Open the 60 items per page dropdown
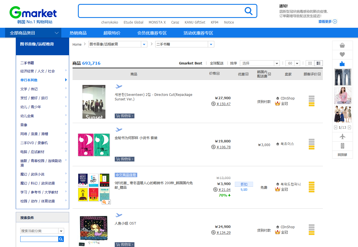The image size is (358, 247). pyautogui.click(x=292, y=63)
